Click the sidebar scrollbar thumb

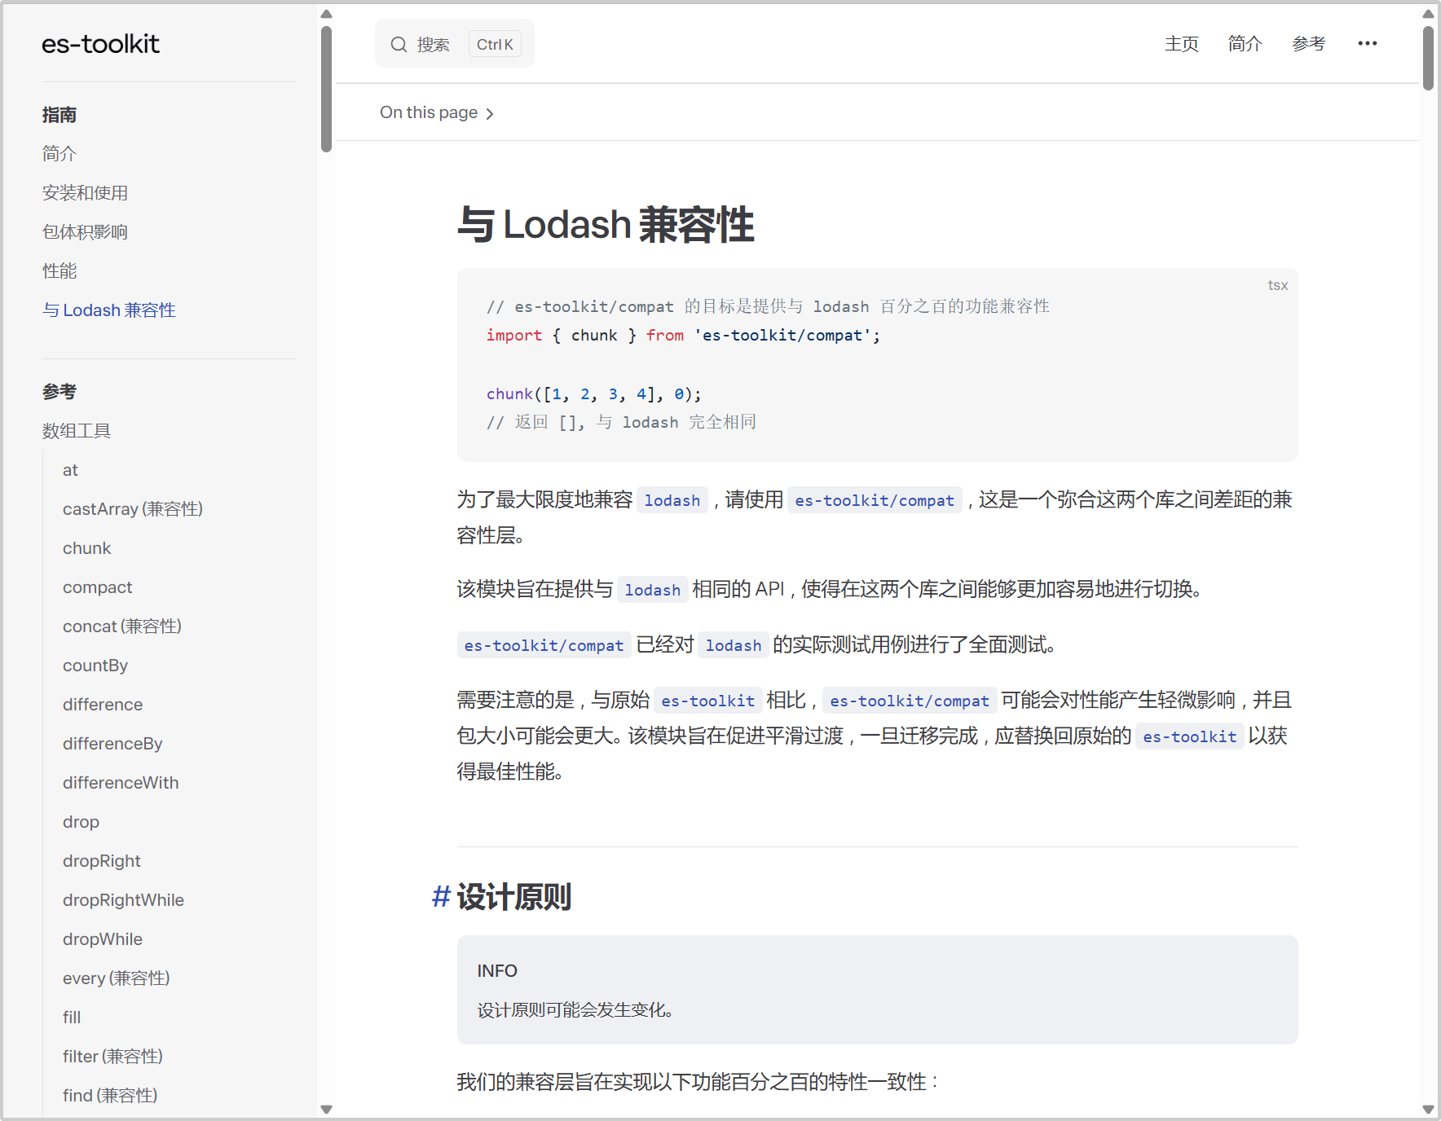point(326,89)
